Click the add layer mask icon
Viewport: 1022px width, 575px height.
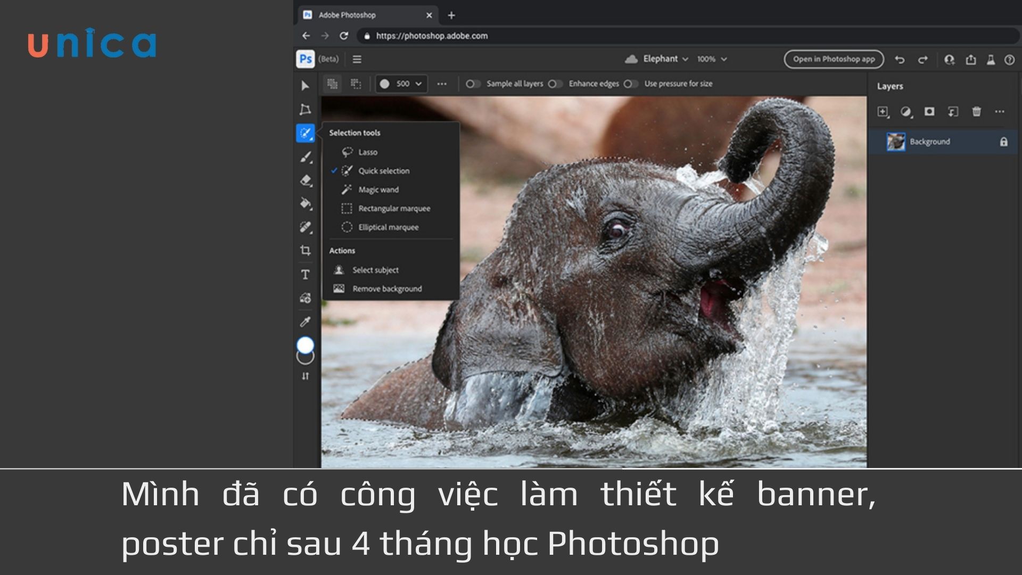(x=929, y=111)
